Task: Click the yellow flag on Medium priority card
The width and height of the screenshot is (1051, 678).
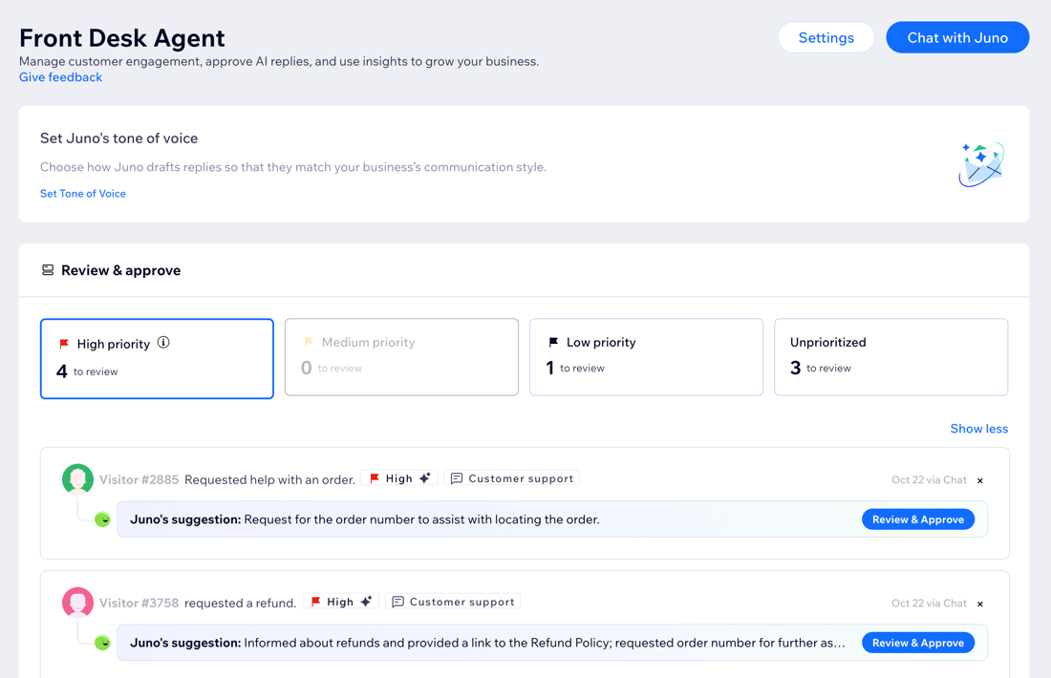Action: (310, 343)
